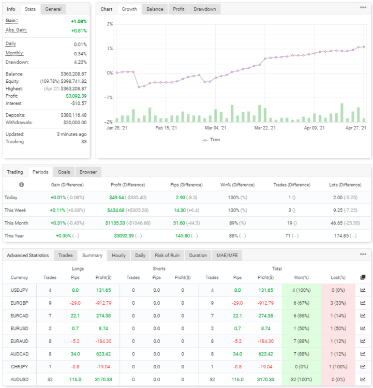Image resolution: width=373 pixels, height=388 pixels.
Task: Select the This Year row label
Action: pyautogui.click(x=14, y=236)
